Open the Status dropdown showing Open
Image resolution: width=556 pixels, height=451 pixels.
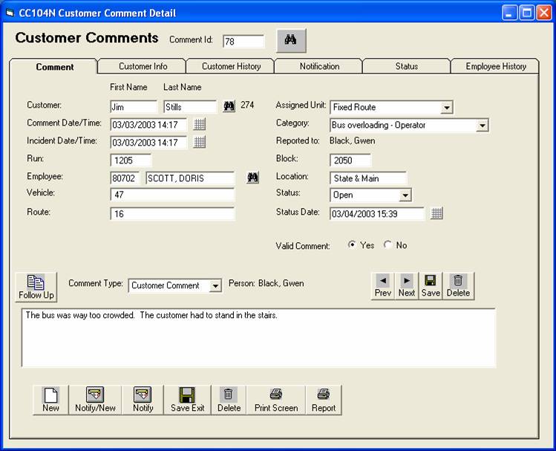coord(405,195)
